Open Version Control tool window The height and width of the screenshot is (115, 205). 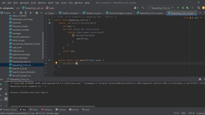tap(8, 110)
